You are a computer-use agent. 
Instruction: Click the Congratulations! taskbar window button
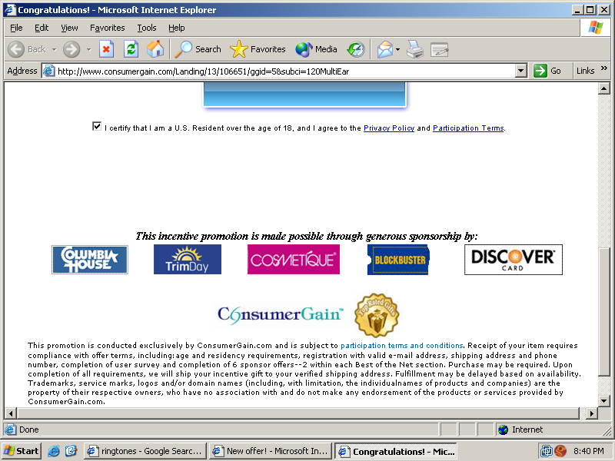pyautogui.click(x=396, y=451)
